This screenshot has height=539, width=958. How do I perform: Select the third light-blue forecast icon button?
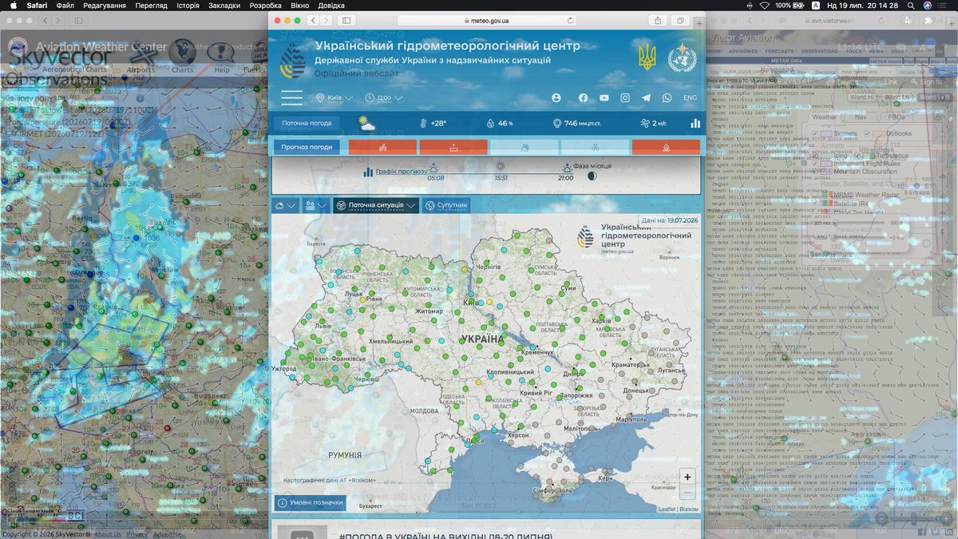click(x=524, y=147)
